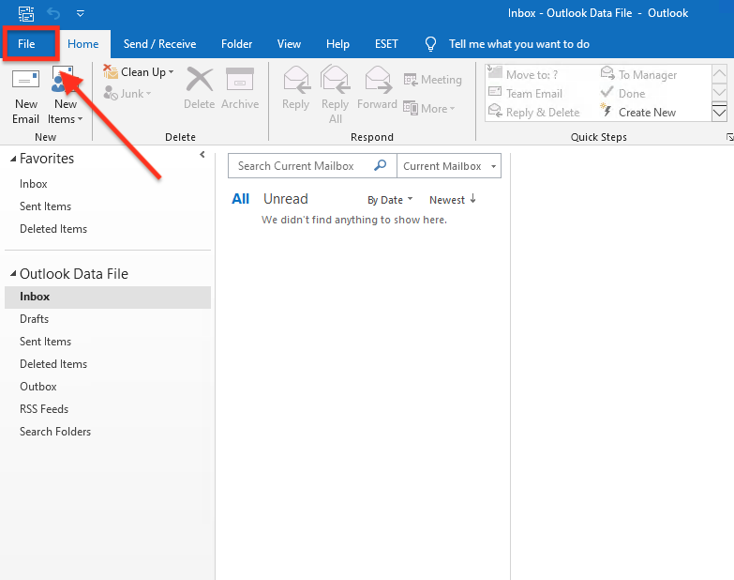
Task: Open Deleted Items under Outlook Data File
Action: tap(53, 364)
